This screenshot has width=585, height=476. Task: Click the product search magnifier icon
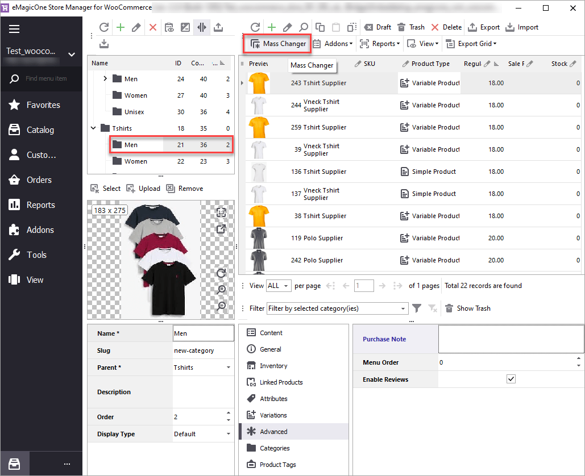tap(304, 27)
